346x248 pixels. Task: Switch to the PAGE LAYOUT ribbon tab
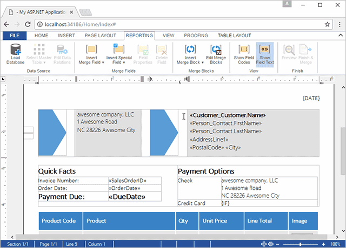click(x=100, y=36)
